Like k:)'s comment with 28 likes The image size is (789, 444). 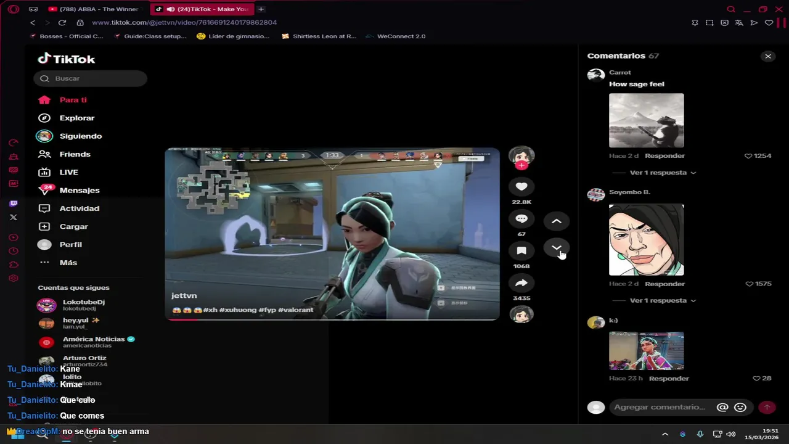coord(756,379)
